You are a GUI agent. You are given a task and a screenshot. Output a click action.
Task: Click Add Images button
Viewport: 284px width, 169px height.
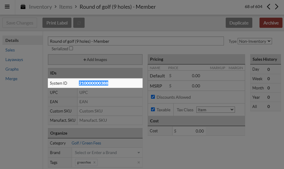[x=95, y=60]
